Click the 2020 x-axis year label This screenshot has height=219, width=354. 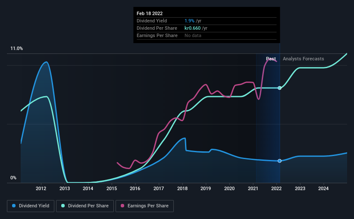[229, 188]
